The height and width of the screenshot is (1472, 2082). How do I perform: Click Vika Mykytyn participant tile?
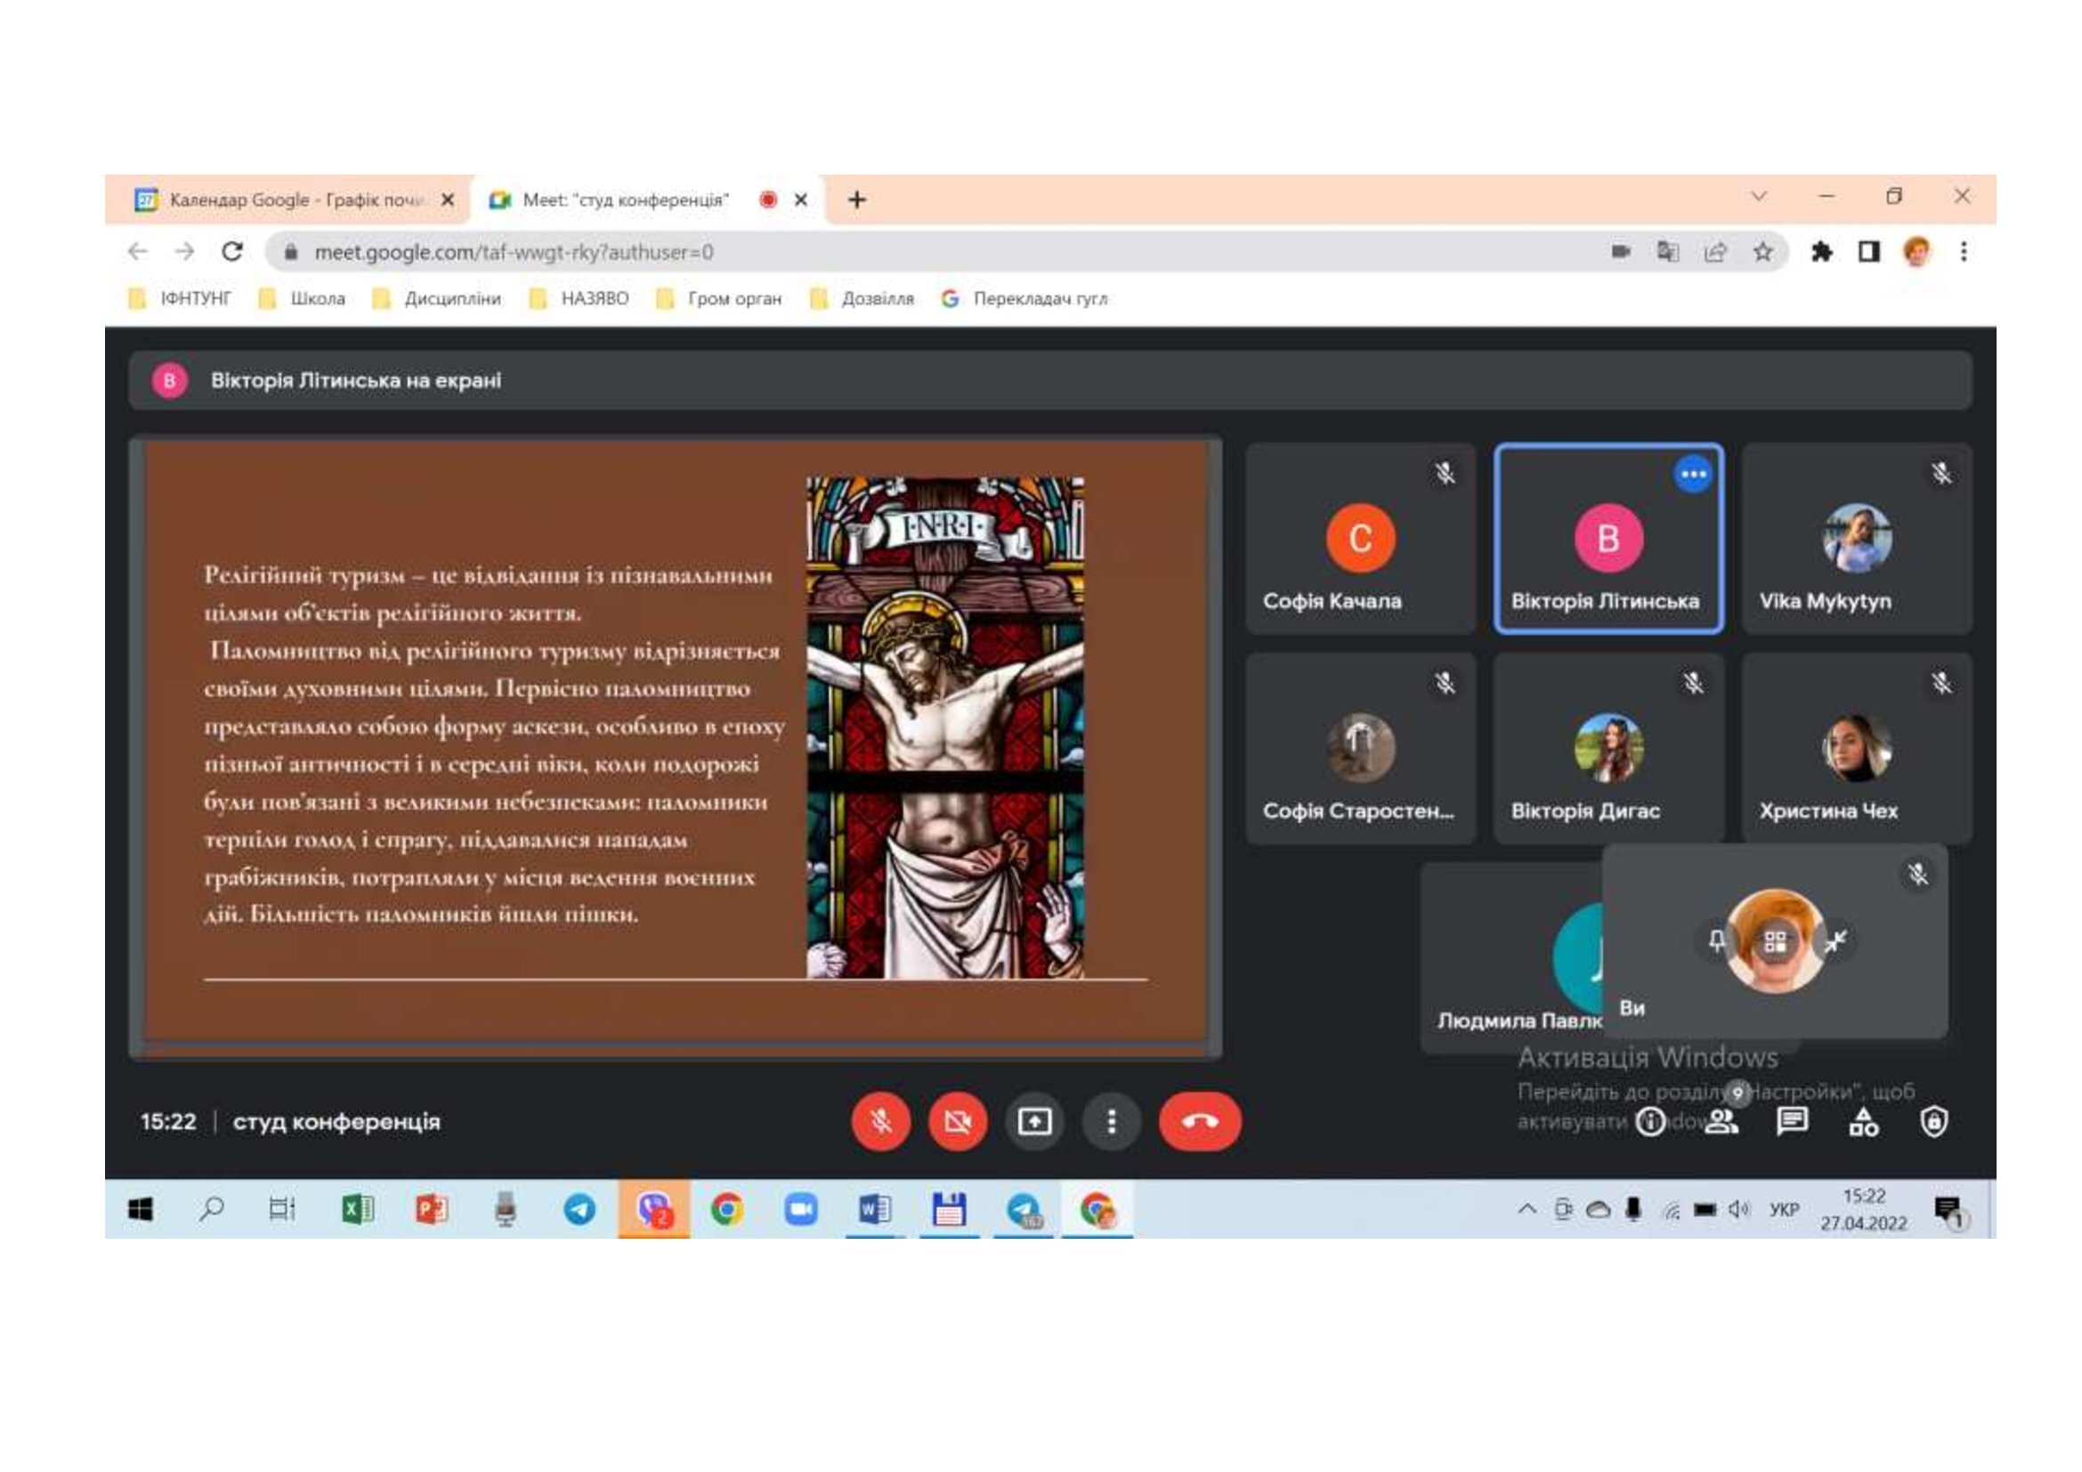point(1856,539)
